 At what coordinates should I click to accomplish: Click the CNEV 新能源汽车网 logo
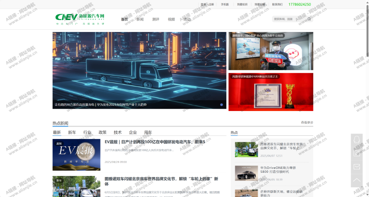[x=80, y=19]
